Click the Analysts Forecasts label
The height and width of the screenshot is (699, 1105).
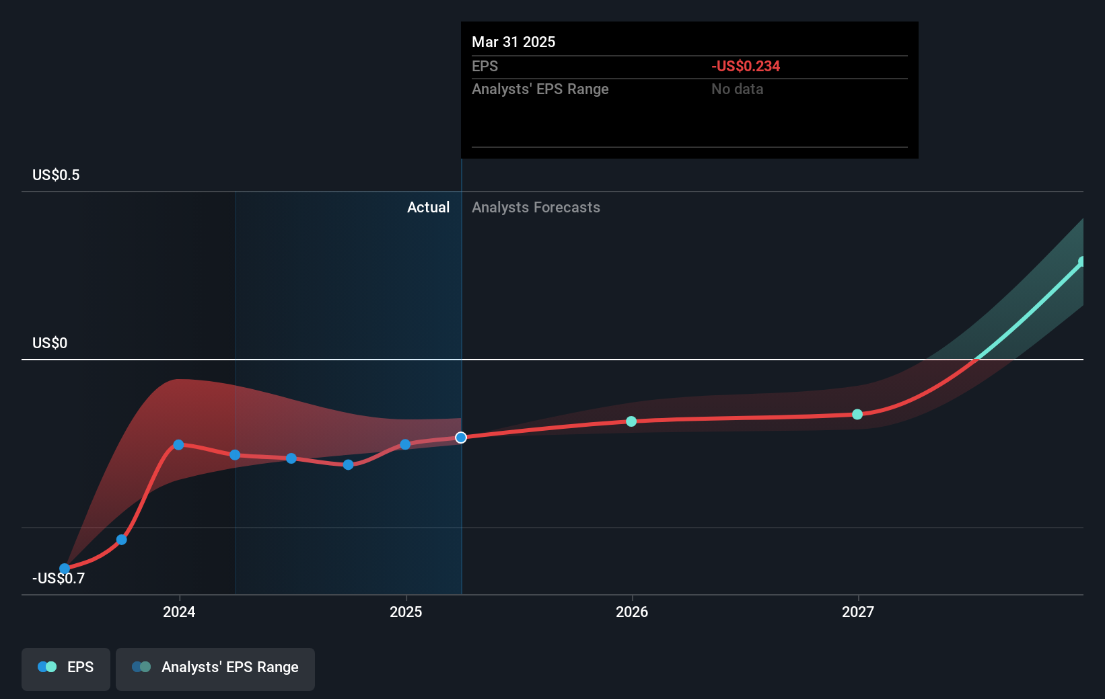pos(536,207)
